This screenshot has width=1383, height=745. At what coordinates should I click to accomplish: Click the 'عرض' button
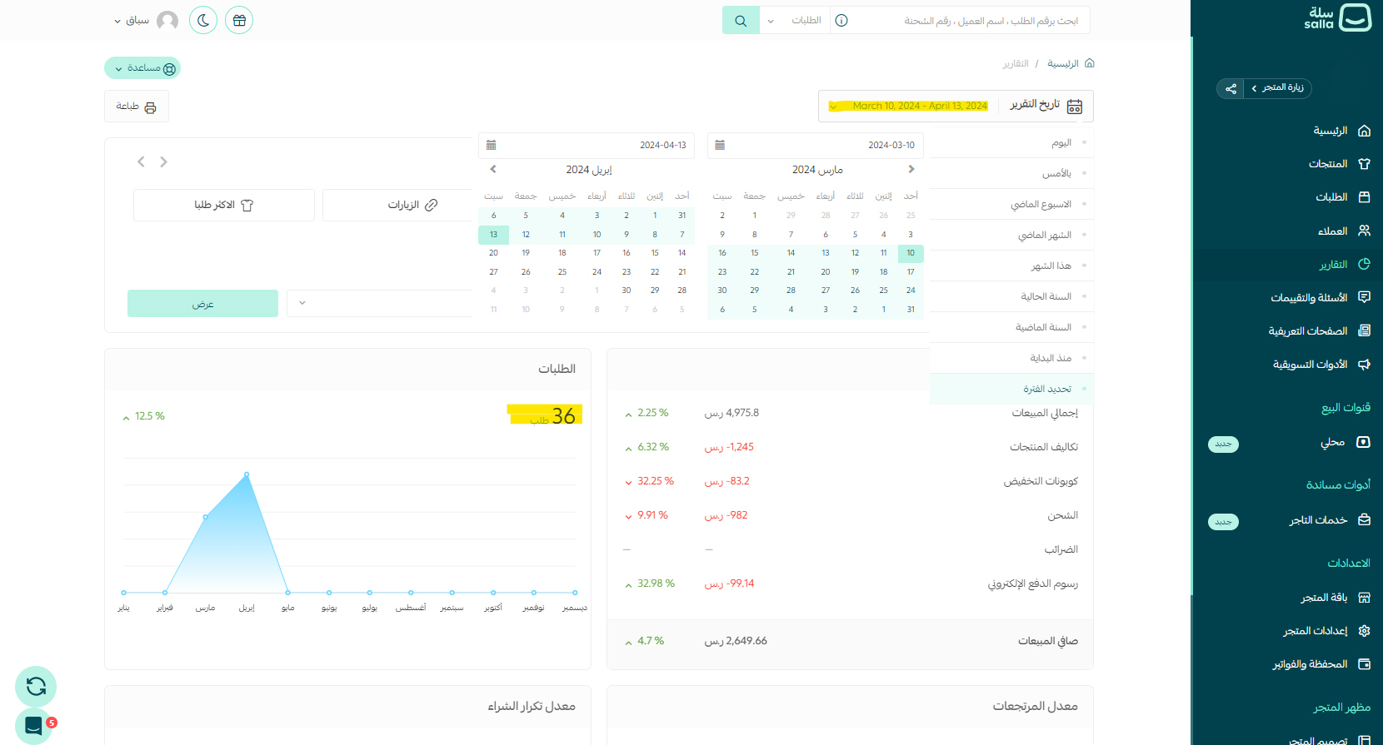pos(202,304)
